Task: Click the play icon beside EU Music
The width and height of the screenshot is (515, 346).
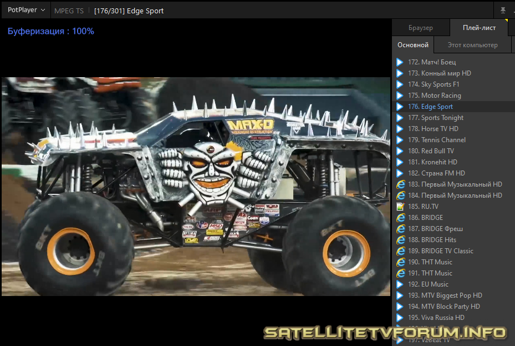Action: 400,284
